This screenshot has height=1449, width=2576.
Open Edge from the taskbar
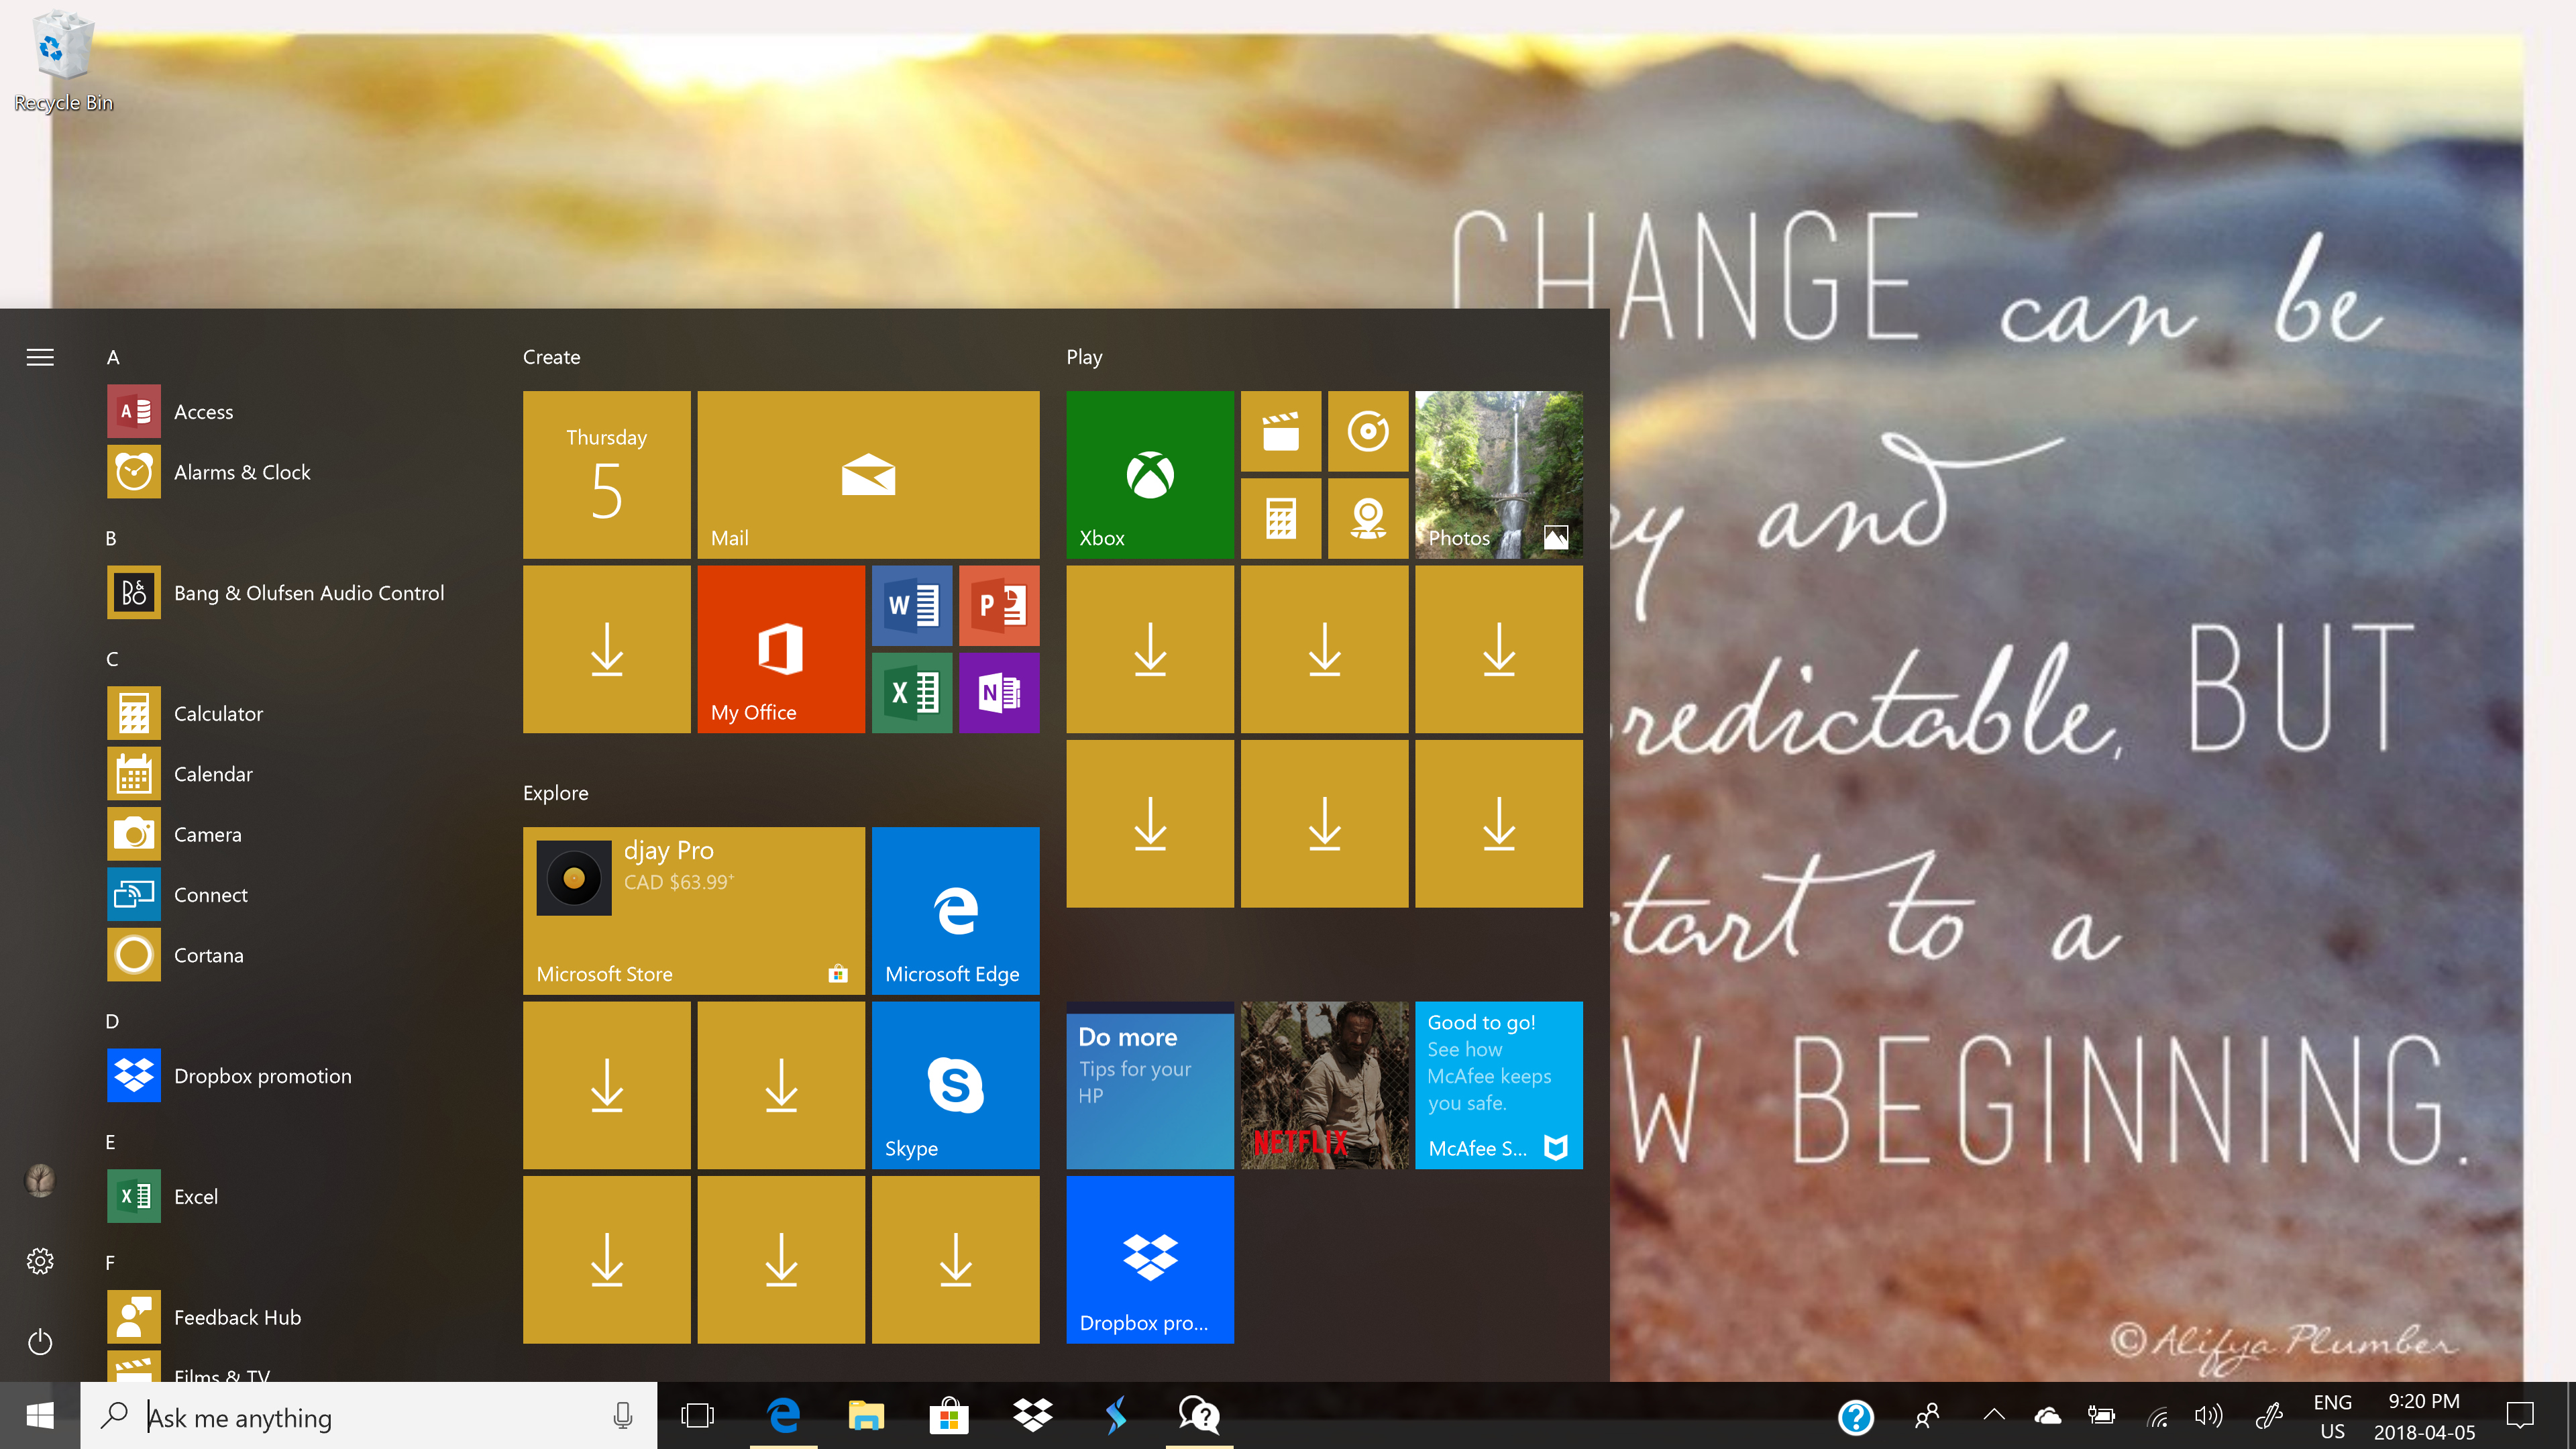tap(783, 1416)
